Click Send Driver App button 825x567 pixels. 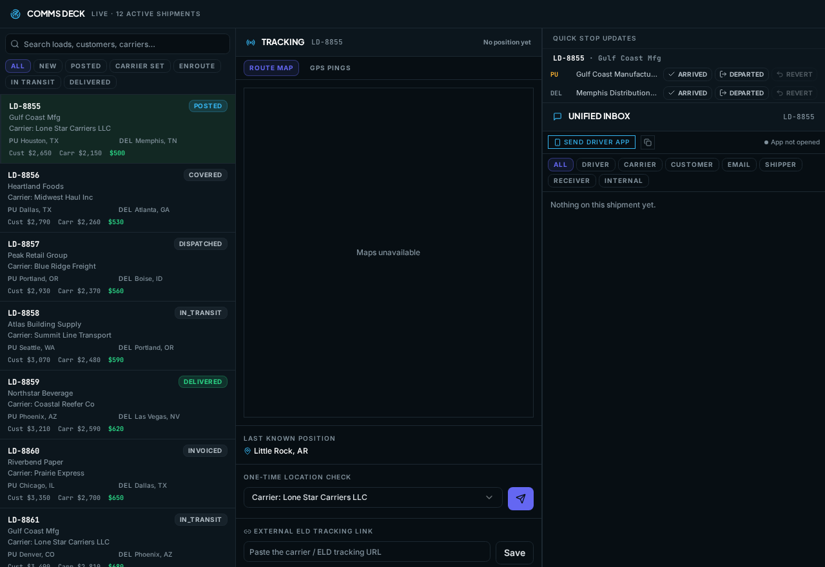(x=592, y=142)
